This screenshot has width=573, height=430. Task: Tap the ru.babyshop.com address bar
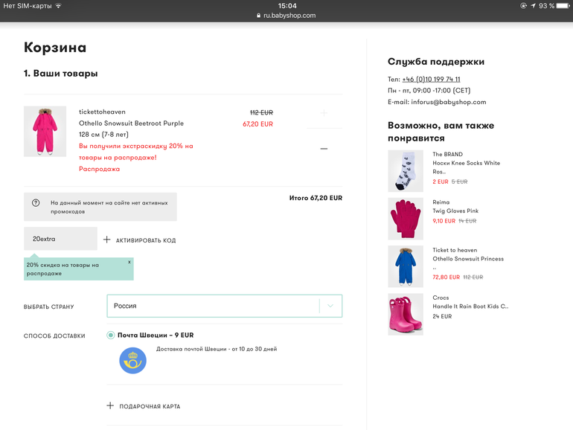coord(286,15)
